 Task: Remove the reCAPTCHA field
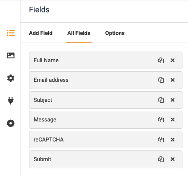point(173,140)
